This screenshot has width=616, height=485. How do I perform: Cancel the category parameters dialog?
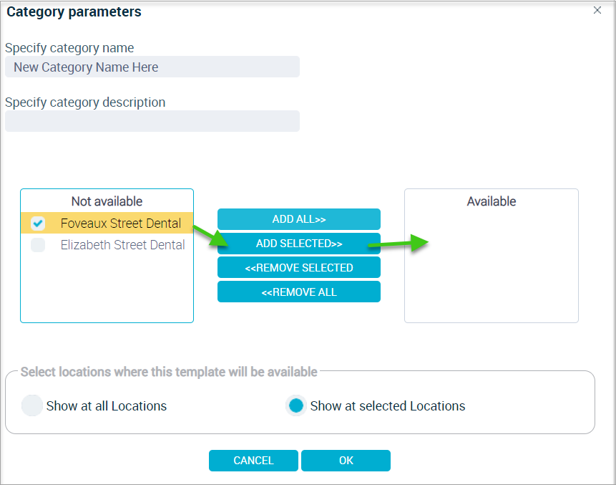(x=253, y=461)
